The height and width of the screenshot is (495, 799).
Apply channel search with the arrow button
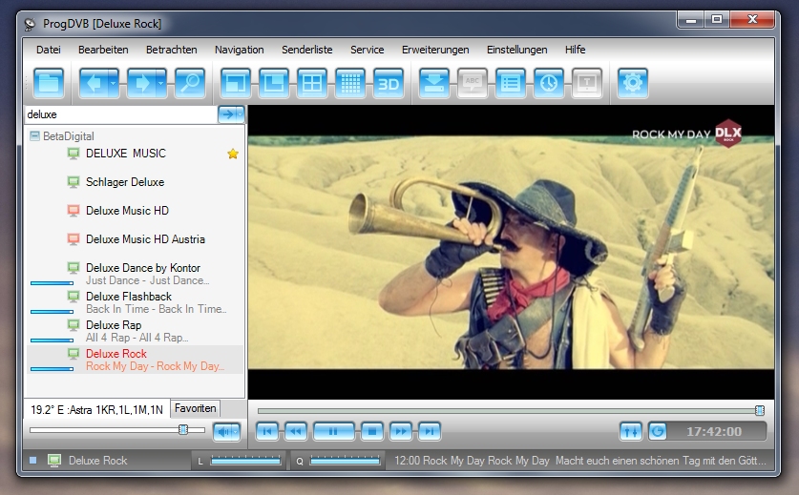tap(227, 114)
